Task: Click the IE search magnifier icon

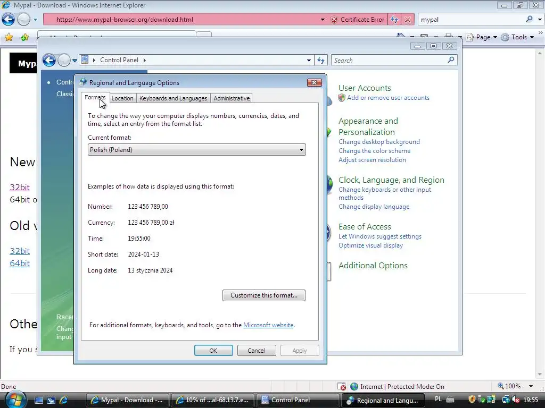Action: click(x=529, y=20)
